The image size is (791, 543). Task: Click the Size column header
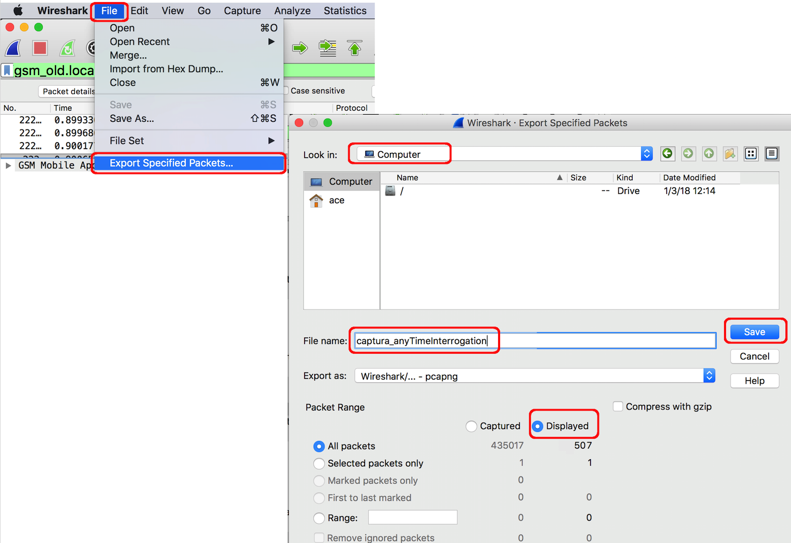pos(589,178)
